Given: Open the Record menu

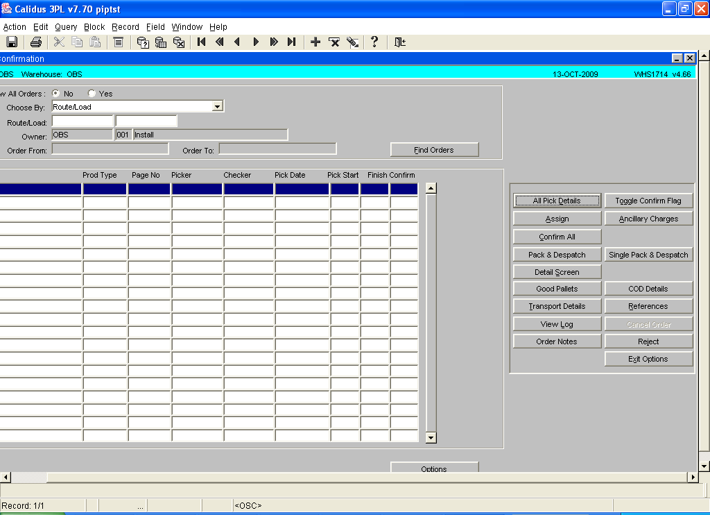Looking at the screenshot, I should coord(125,27).
